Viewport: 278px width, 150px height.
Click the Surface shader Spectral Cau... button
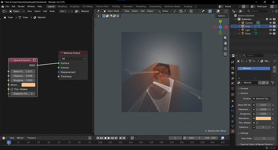tap(262, 99)
